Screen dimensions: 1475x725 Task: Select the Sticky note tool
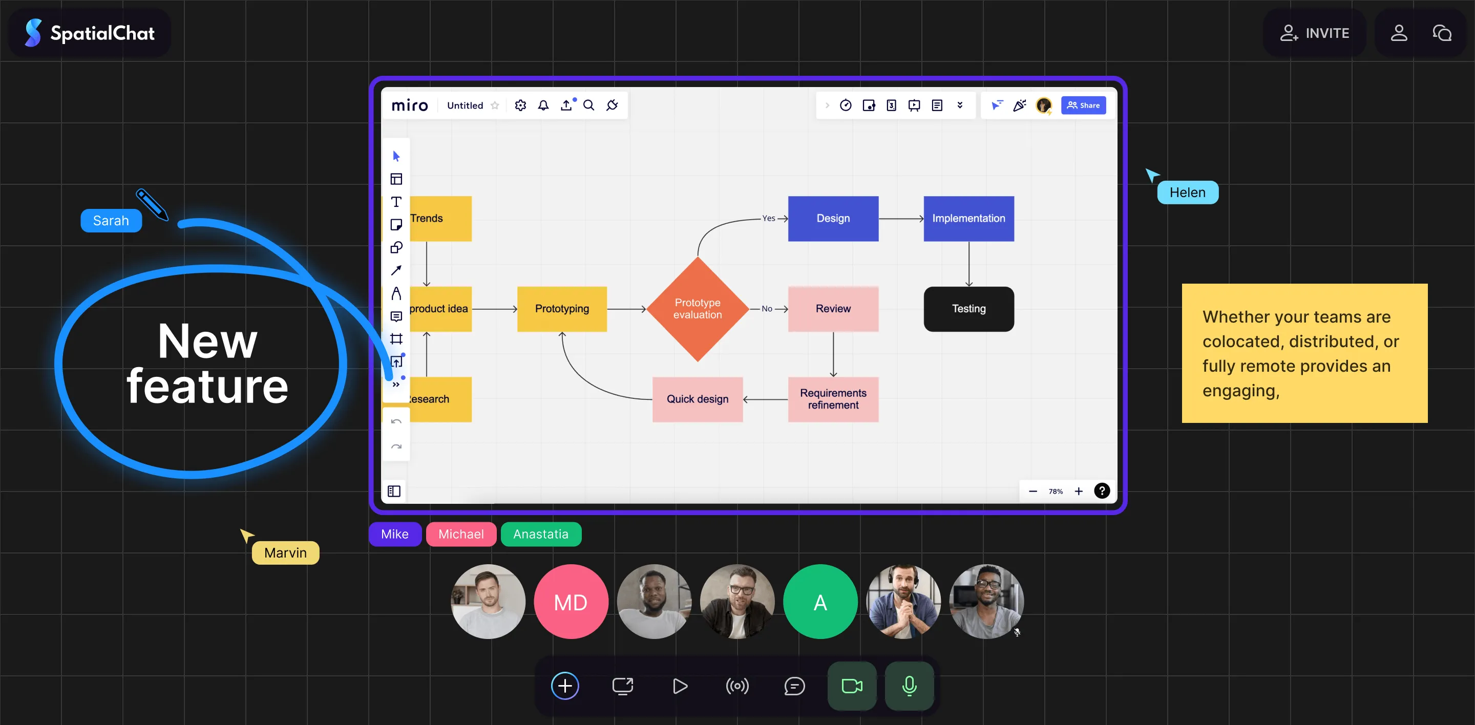(x=396, y=225)
